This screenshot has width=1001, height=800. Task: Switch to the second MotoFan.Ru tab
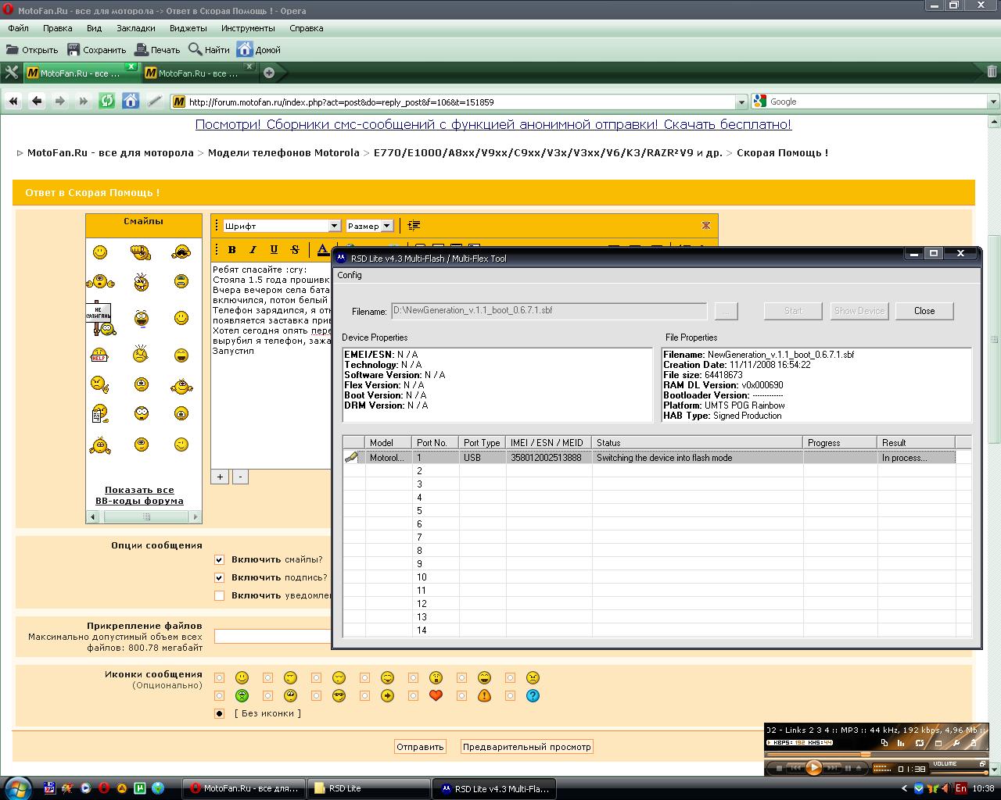click(x=199, y=73)
